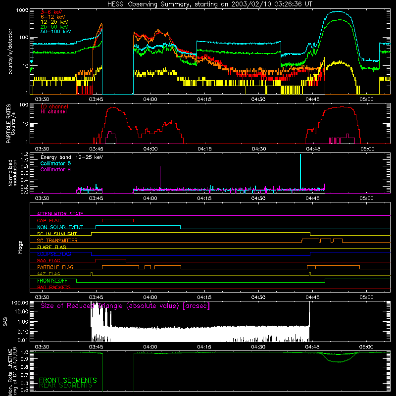Click the SC IN SUNLIGHT flag label
The height and width of the screenshot is (396, 396).
[57, 234]
